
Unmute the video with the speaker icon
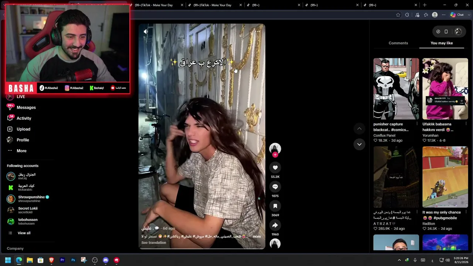point(146,32)
